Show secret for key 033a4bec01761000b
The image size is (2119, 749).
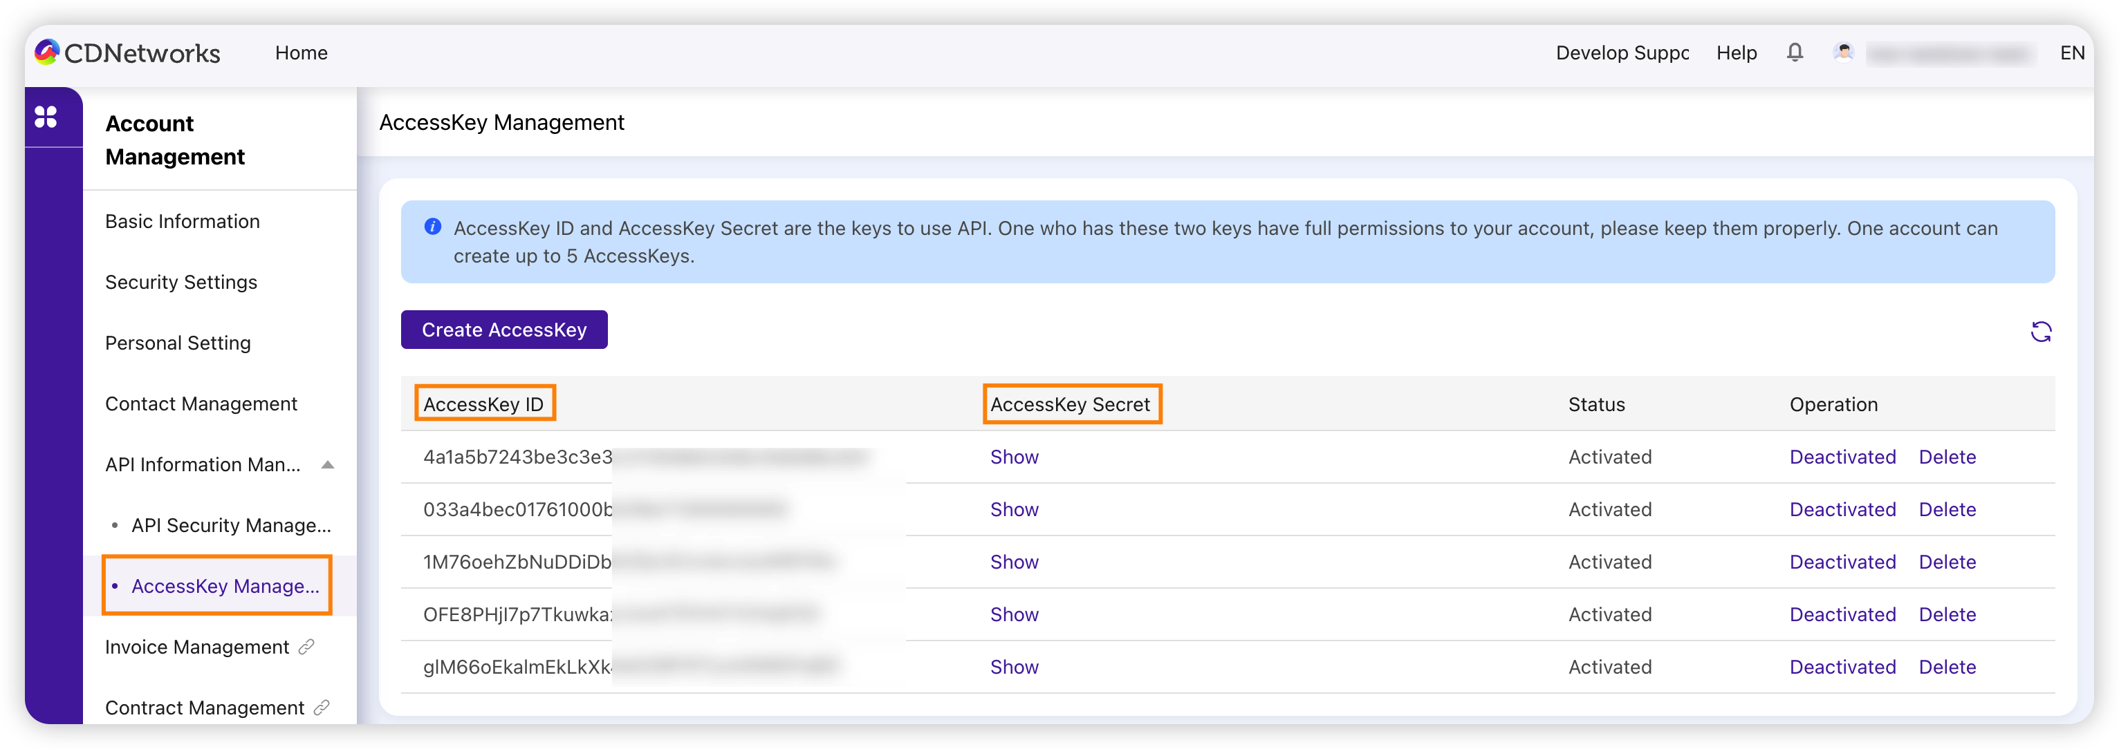1015,510
